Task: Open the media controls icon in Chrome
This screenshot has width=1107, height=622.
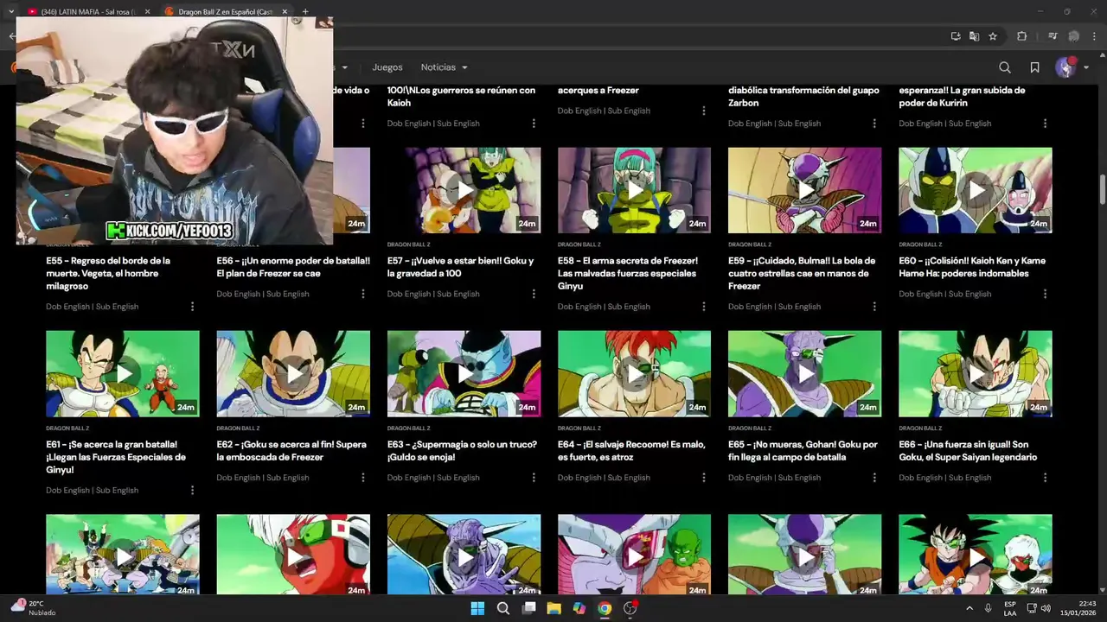Action: click(1053, 36)
